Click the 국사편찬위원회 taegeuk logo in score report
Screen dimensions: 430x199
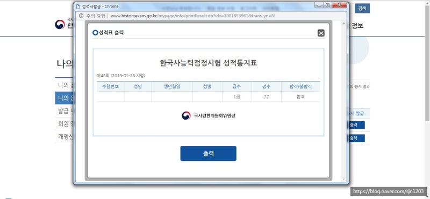coord(186,115)
